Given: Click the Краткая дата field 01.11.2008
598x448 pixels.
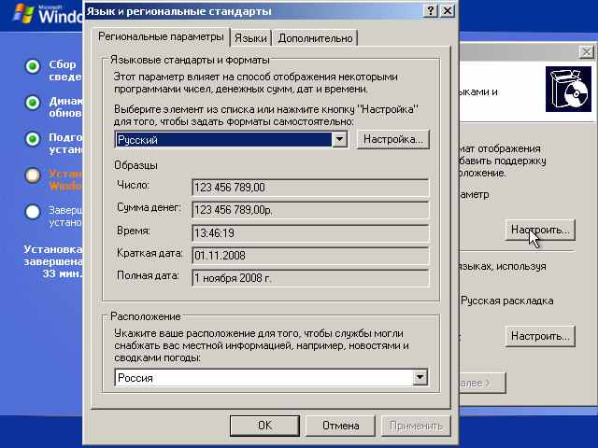Looking at the screenshot, I should (310, 255).
